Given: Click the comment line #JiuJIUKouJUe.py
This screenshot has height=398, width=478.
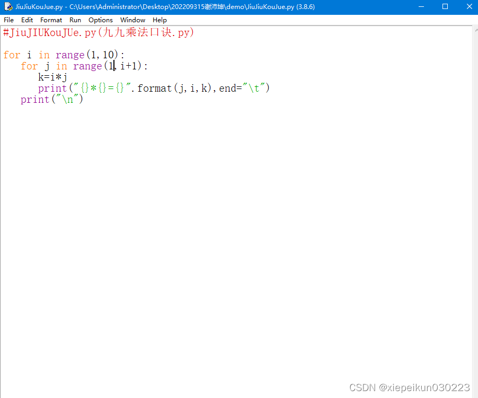Looking at the screenshot, I should pos(99,32).
